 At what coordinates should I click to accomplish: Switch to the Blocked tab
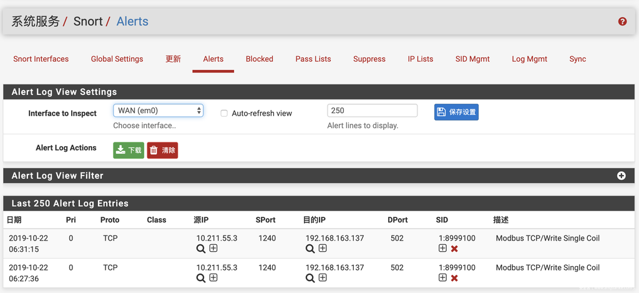pyautogui.click(x=259, y=59)
